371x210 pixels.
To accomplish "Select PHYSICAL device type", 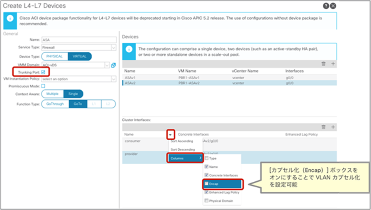I will 55,57.
